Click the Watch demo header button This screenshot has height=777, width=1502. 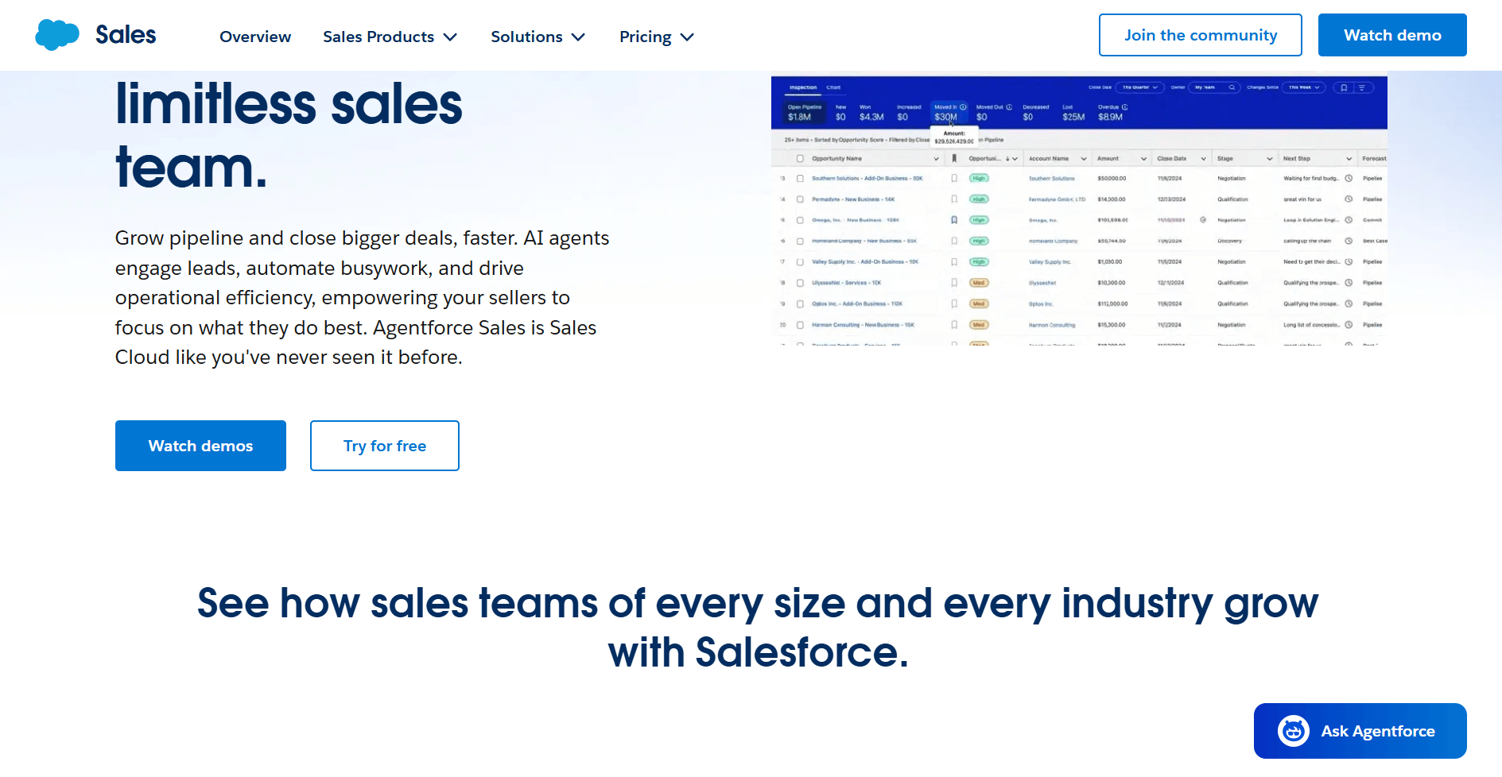point(1392,35)
